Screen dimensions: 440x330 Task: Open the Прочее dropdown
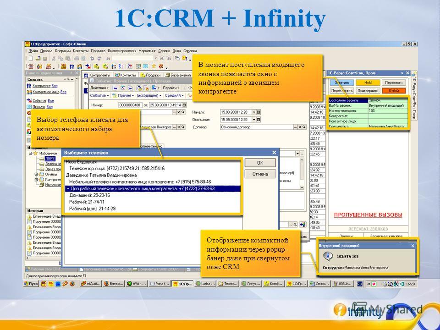pyautogui.click(x=123, y=95)
